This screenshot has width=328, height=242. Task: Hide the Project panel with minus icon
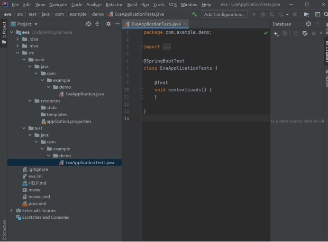tap(117, 24)
